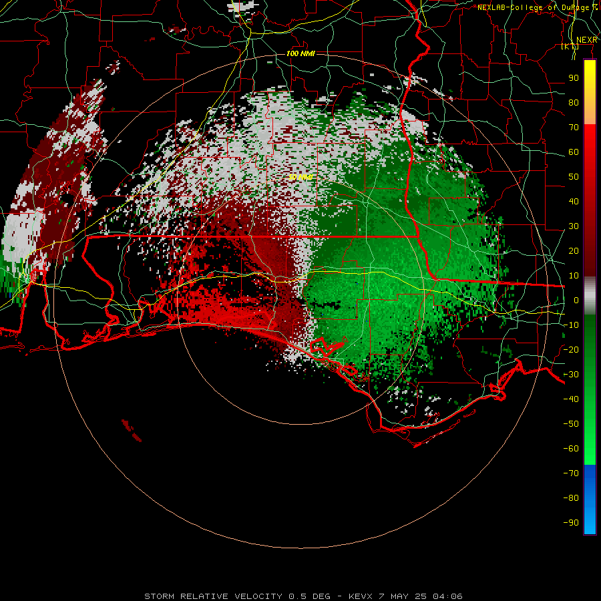Click the KT units label above color bar
The width and height of the screenshot is (601, 601).
(570, 47)
